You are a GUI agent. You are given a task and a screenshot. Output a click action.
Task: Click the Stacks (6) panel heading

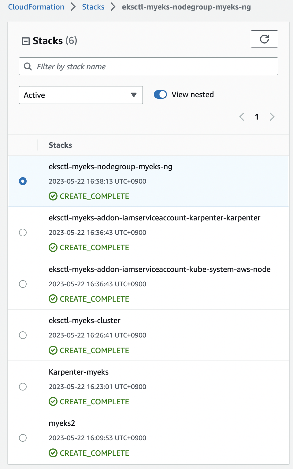55,41
